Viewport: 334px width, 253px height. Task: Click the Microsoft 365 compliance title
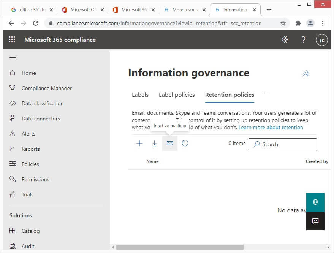[60, 40]
